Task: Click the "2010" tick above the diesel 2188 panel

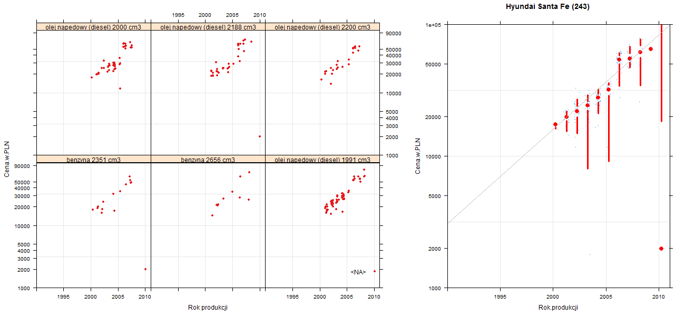Action: tap(259, 15)
